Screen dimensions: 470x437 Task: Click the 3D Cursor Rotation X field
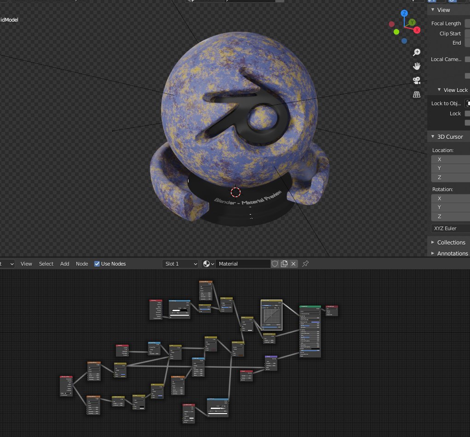click(451, 199)
